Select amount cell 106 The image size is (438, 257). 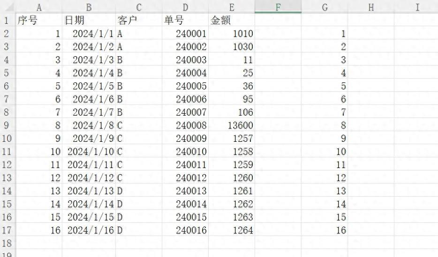tap(232, 112)
